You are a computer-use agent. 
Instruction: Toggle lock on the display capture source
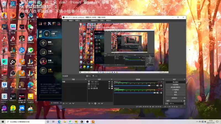click(112, 88)
